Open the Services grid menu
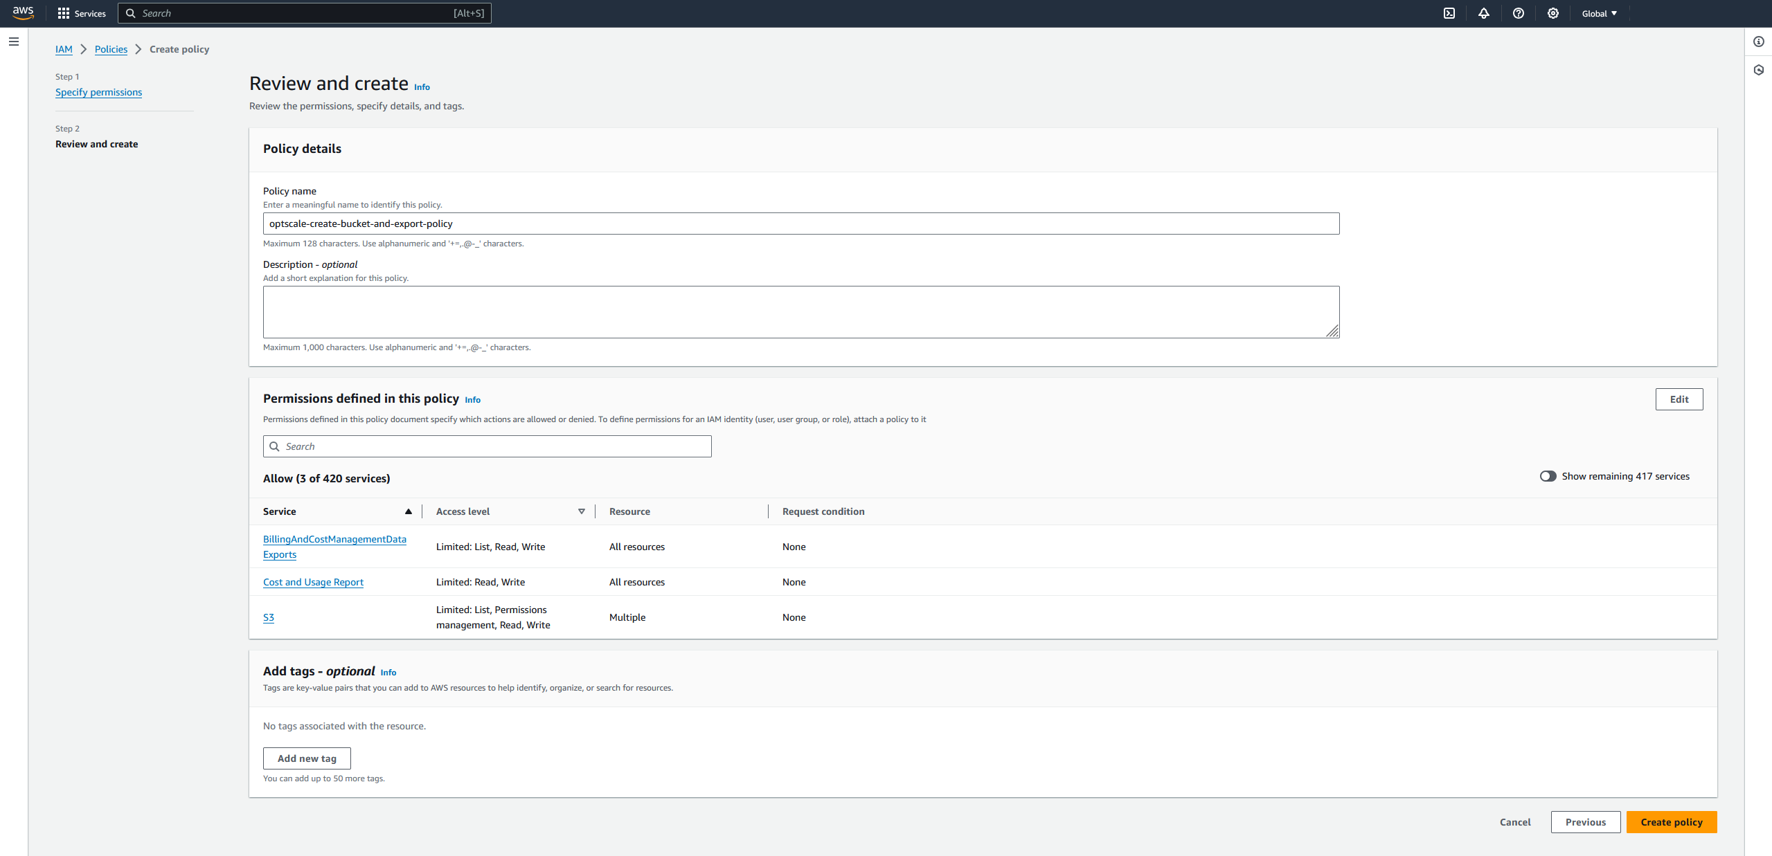The height and width of the screenshot is (856, 1772). click(x=82, y=13)
